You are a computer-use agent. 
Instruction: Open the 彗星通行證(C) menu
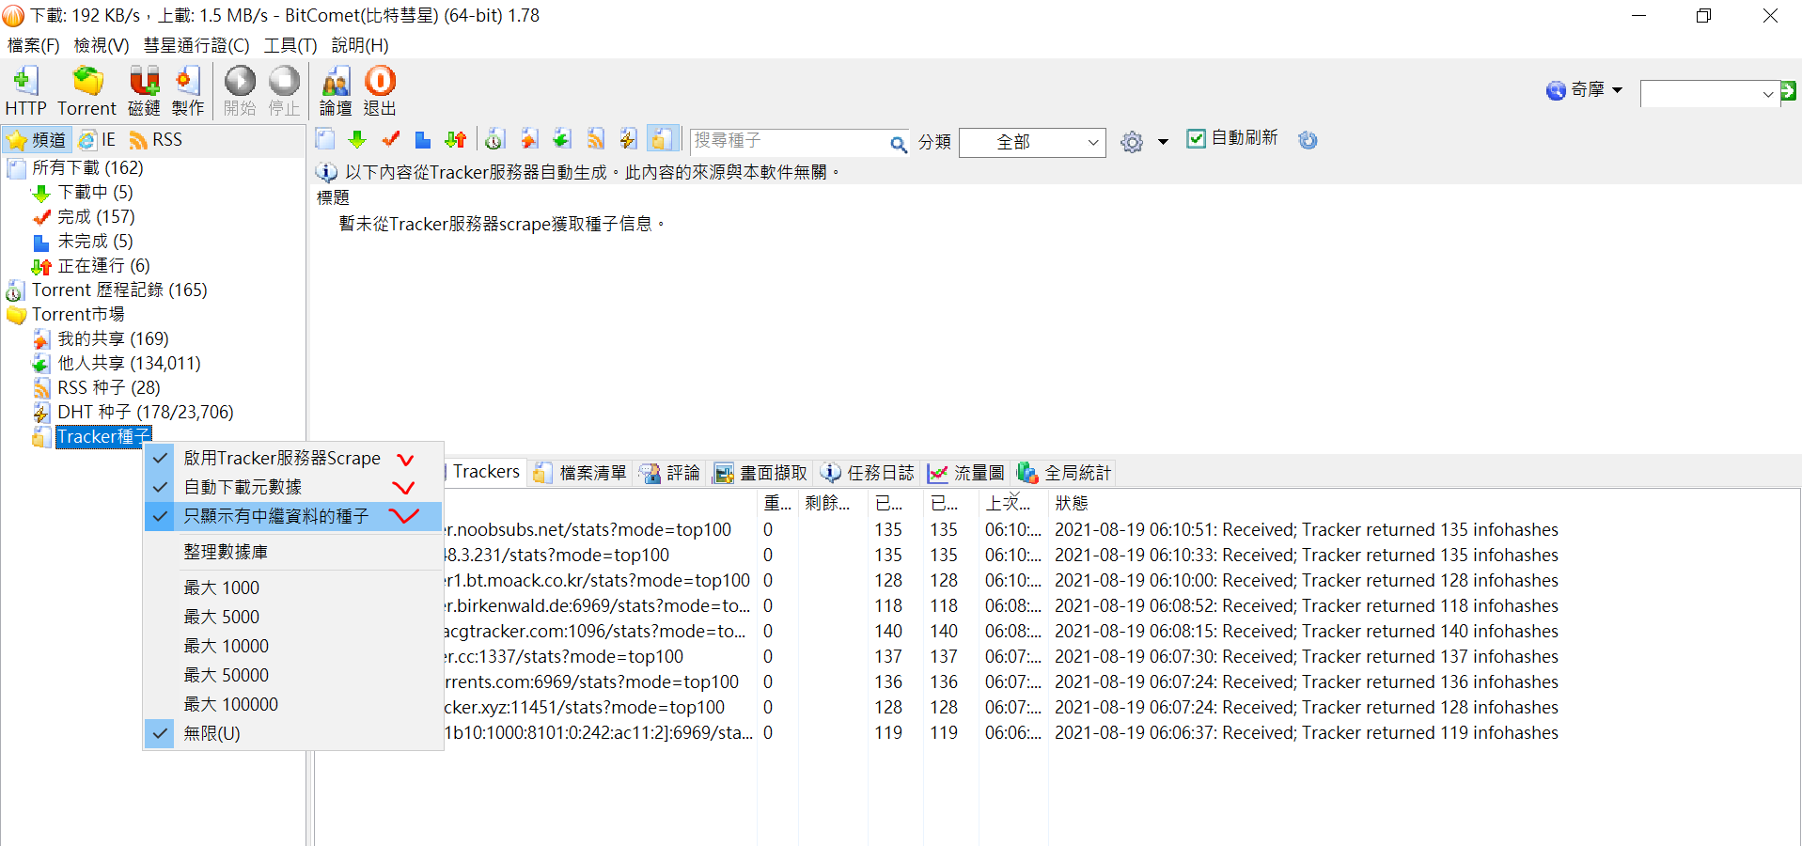(x=196, y=45)
